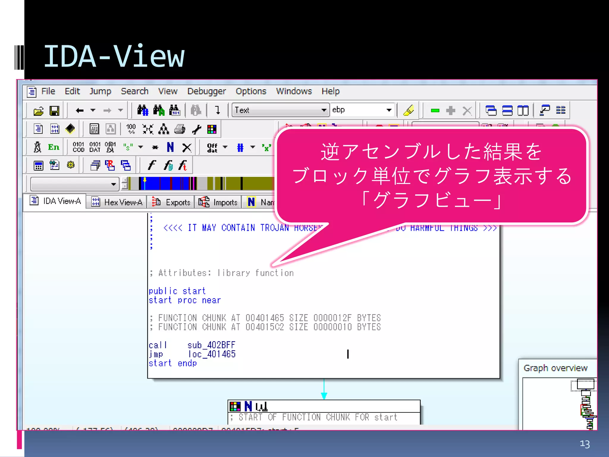Expand the hash number format dropdown arrow
609x457 pixels.
click(x=253, y=147)
